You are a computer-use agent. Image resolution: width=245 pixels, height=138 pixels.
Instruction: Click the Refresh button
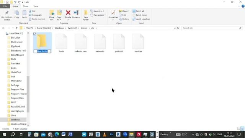[x=178, y=28]
